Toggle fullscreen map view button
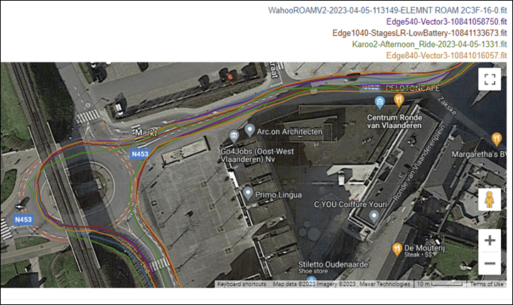The height and width of the screenshot is (305, 513). point(490,79)
